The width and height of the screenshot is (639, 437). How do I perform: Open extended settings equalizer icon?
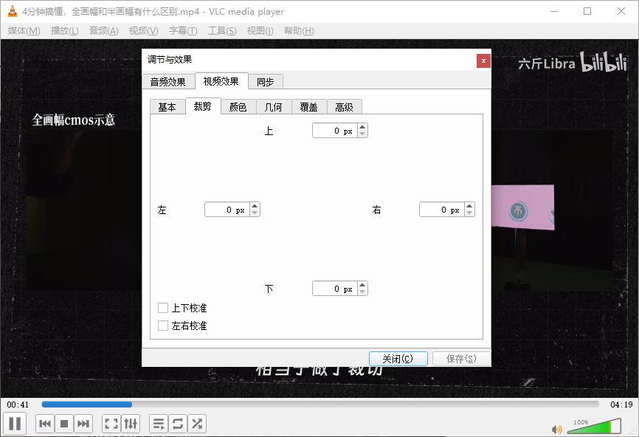131,424
